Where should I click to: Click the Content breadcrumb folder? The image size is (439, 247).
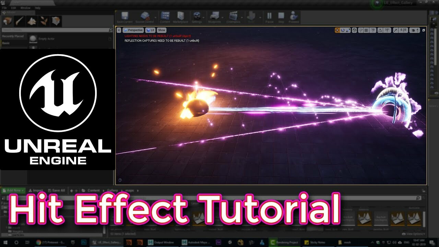pyautogui.click(x=94, y=190)
